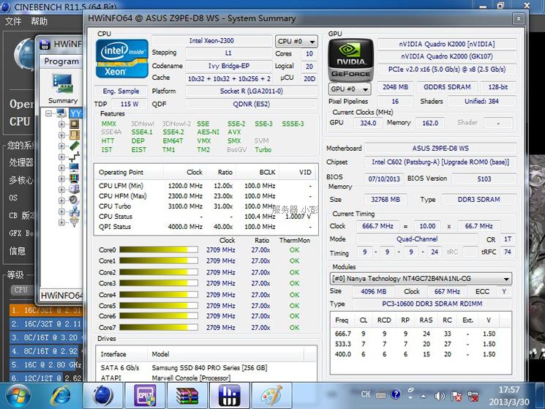This screenshot has height=409, width=545.
Task: Open the CPU #0 selector dropdown
Action: pyautogui.click(x=296, y=42)
